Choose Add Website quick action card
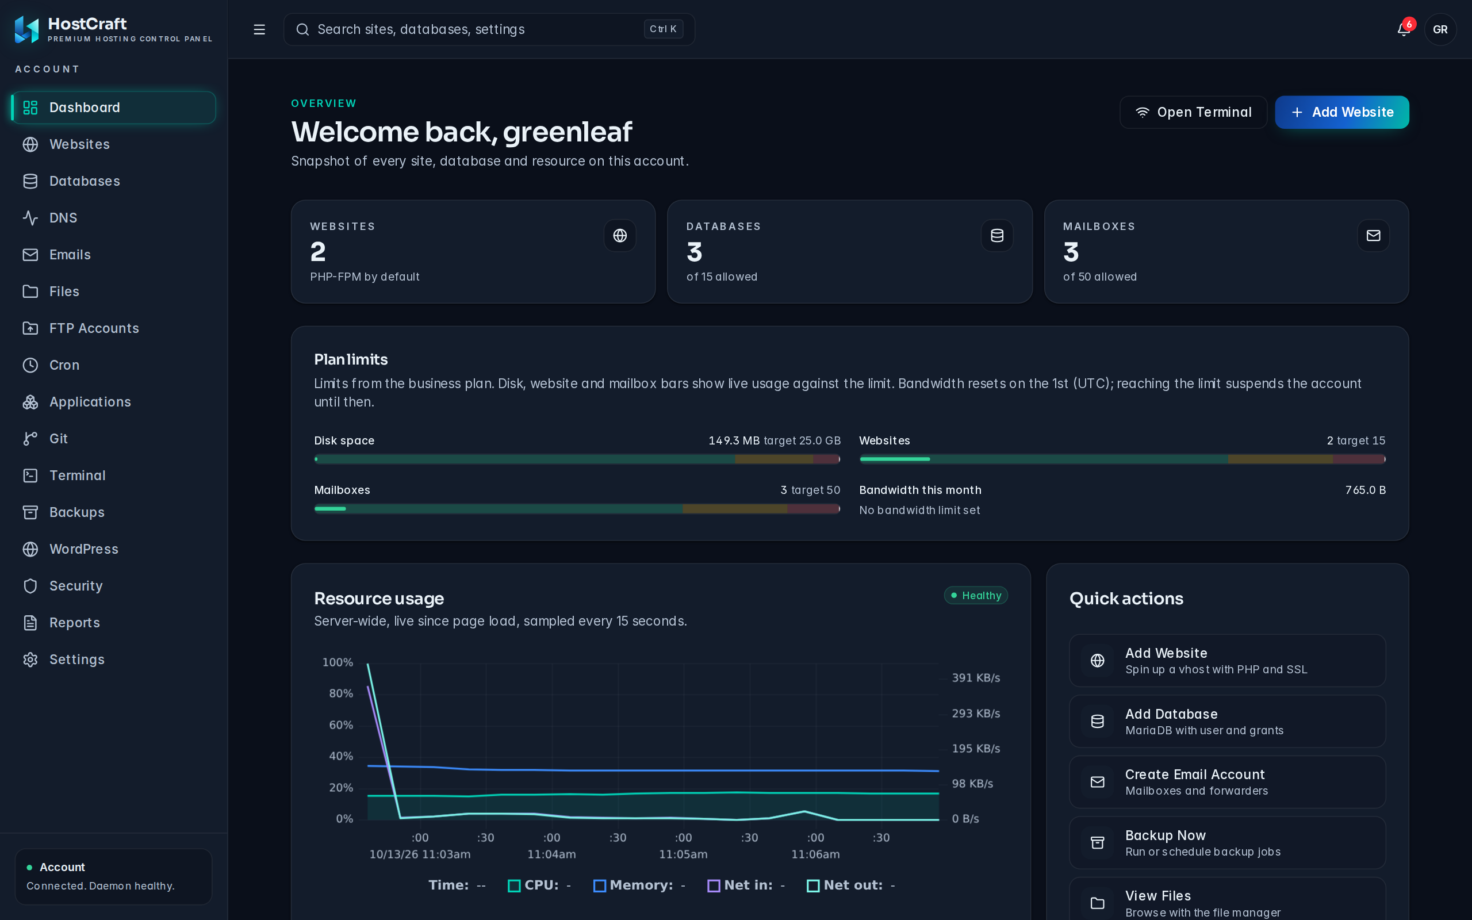The width and height of the screenshot is (1472, 920). 1228,661
